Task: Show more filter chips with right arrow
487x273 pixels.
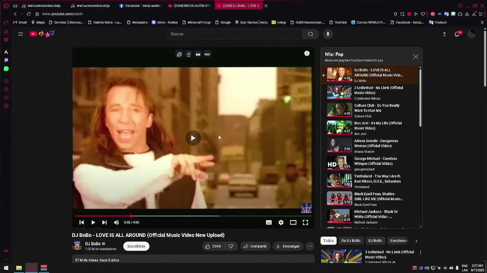Action: pyautogui.click(x=416, y=241)
